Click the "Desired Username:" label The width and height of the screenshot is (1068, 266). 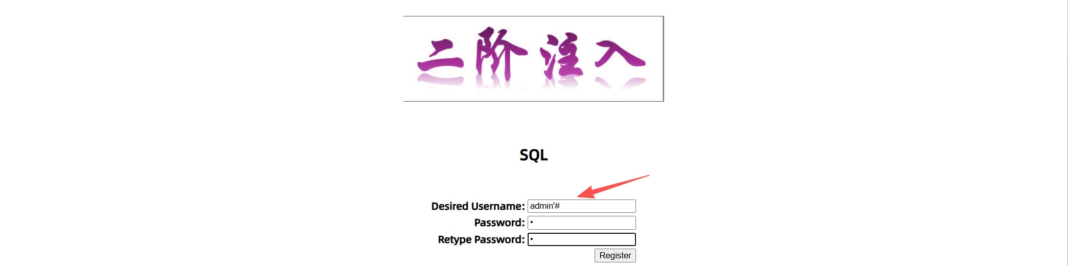pyautogui.click(x=478, y=206)
